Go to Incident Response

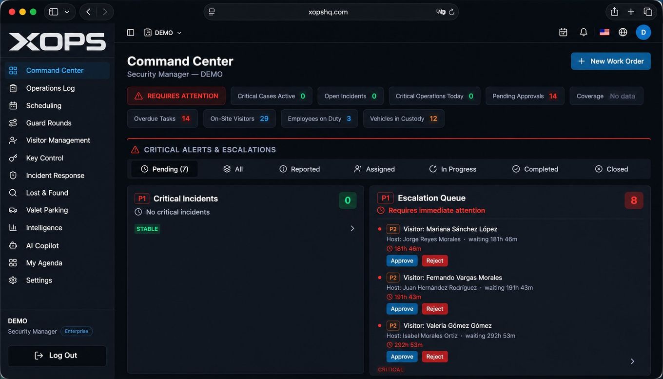click(x=57, y=175)
